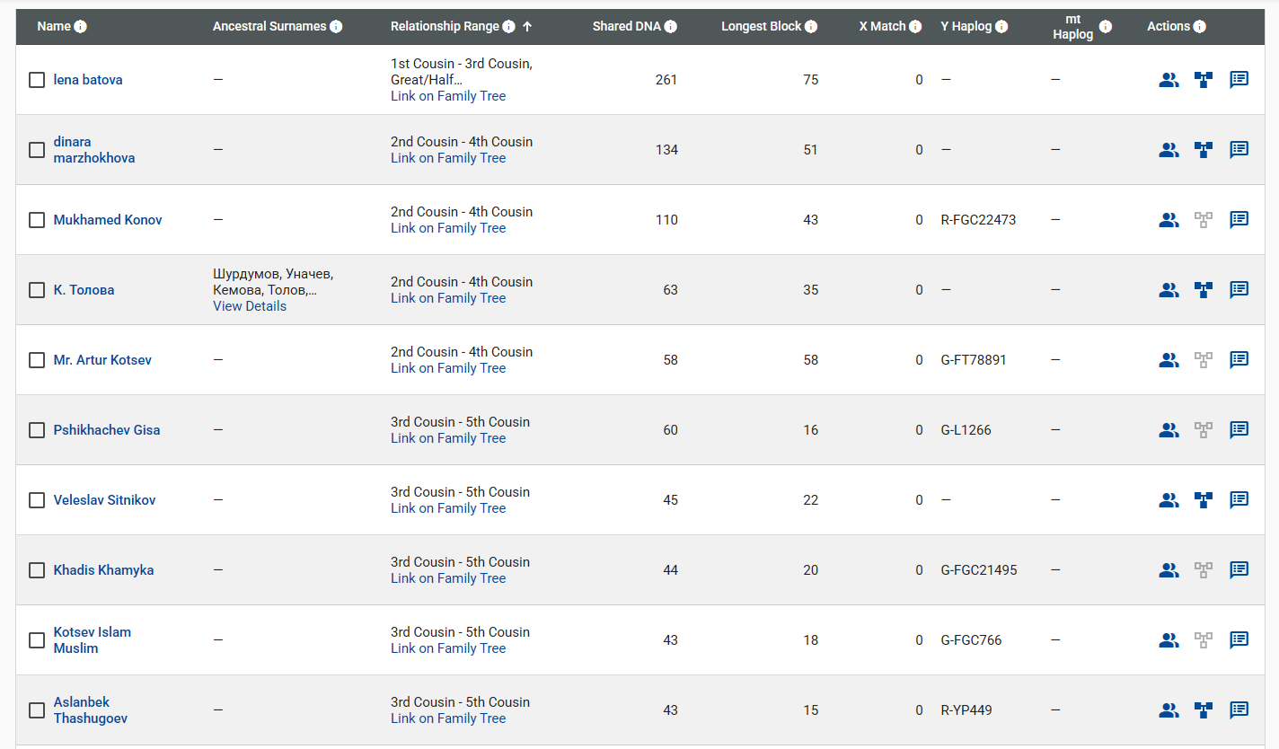The width and height of the screenshot is (1279, 749).
Task: Click In Common icon for Mukhamed Konov
Action: (x=1169, y=220)
